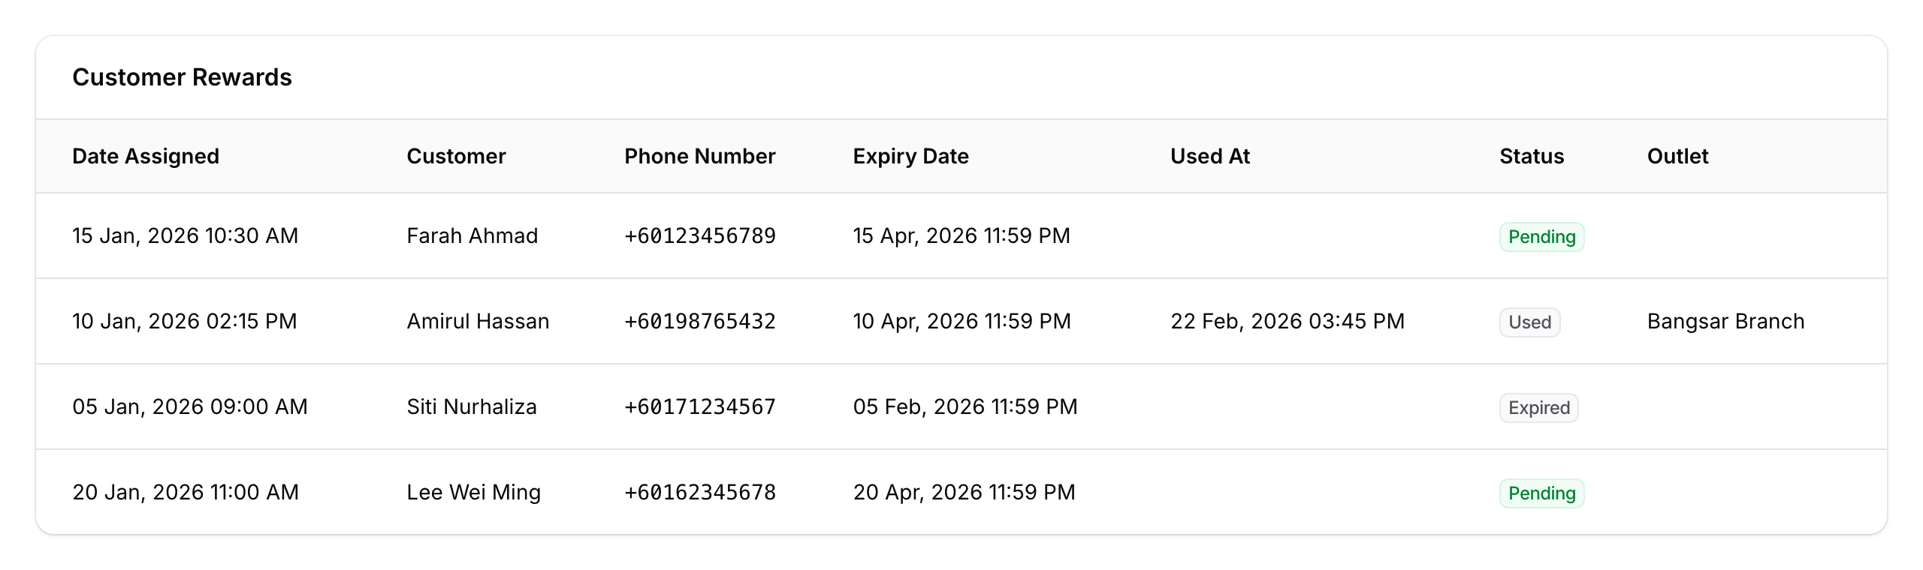
Task: Click the phone number +60162345678
Action: pos(700,492)
